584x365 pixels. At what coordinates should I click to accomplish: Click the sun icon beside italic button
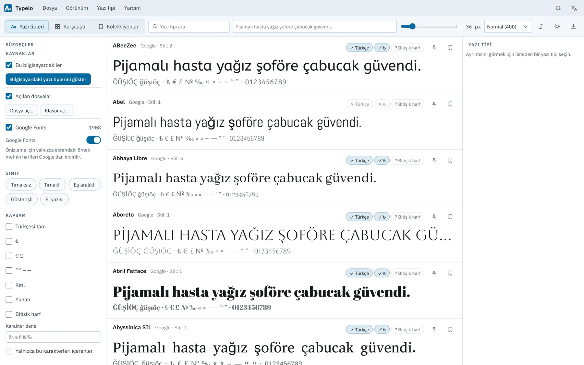click(x=557, y=27)
